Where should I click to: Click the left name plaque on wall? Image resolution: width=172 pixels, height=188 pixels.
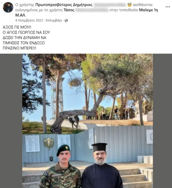pos(32,144)
